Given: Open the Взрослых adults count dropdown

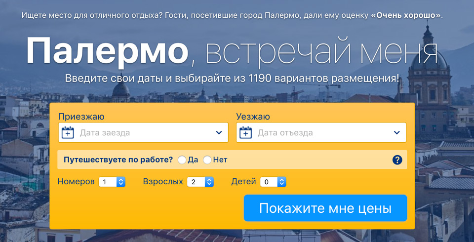Looking at the screenshot, I should (x=200, y=182).
